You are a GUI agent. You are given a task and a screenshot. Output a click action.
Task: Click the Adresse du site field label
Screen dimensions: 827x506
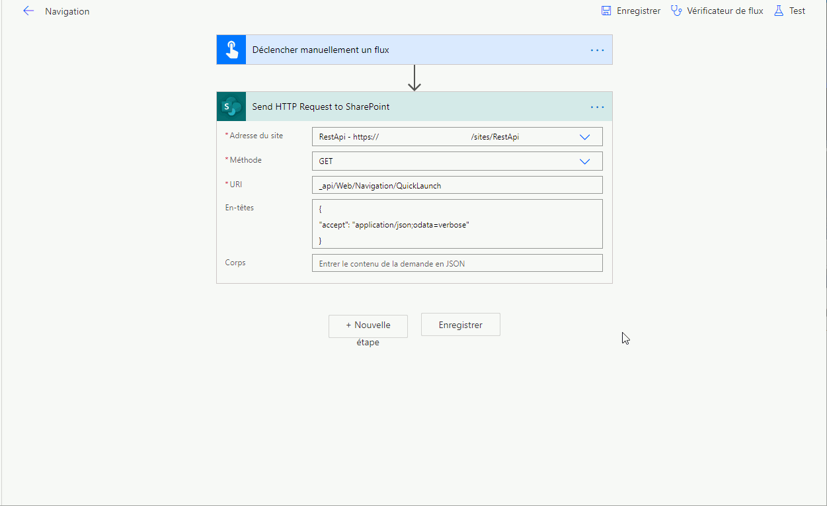tap(256, 136)
